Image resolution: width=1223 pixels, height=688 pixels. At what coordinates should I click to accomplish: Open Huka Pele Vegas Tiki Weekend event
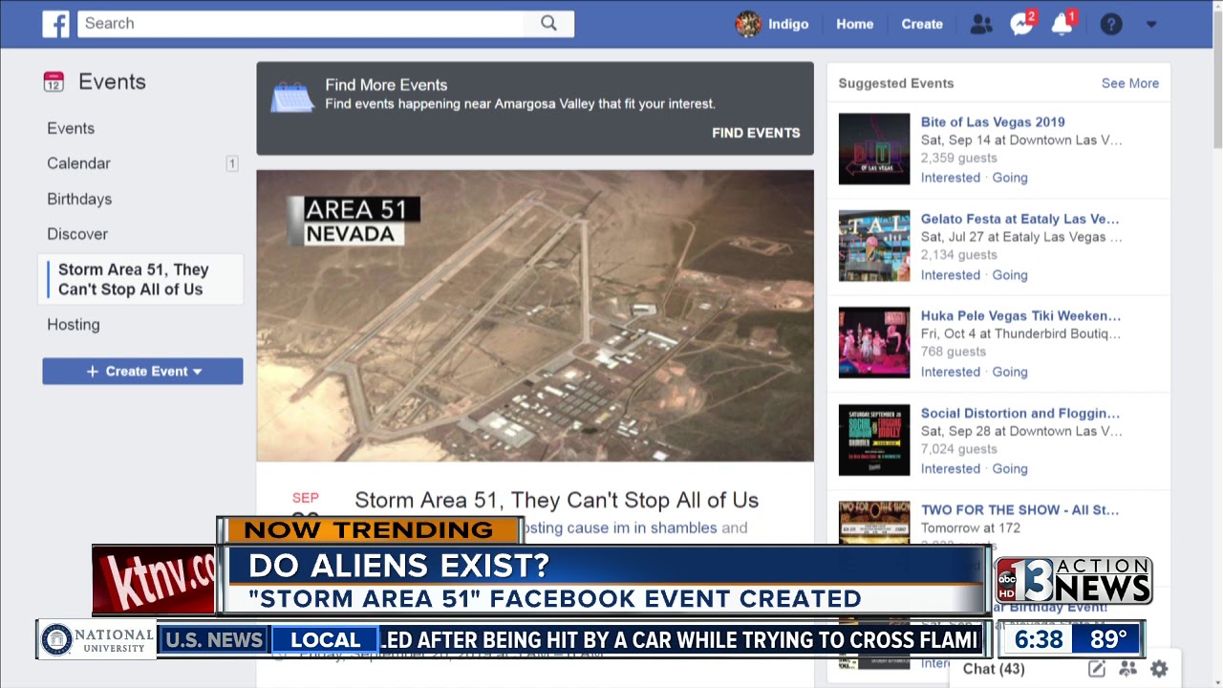(1020, 315)
